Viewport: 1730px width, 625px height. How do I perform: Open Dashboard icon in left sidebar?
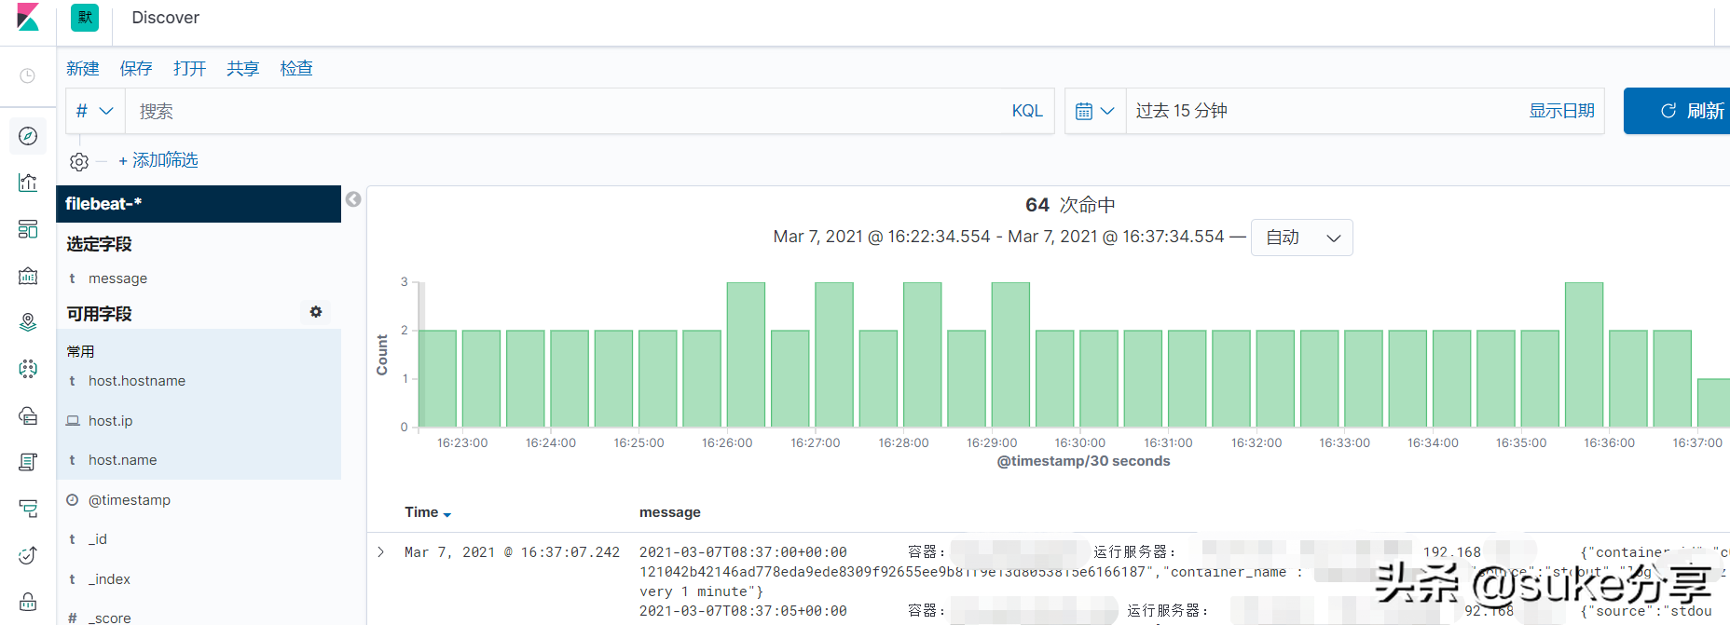[x=28, y=229]
